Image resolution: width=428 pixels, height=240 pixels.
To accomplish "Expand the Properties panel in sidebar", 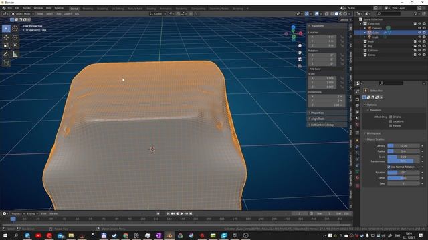I will (318, 113).
